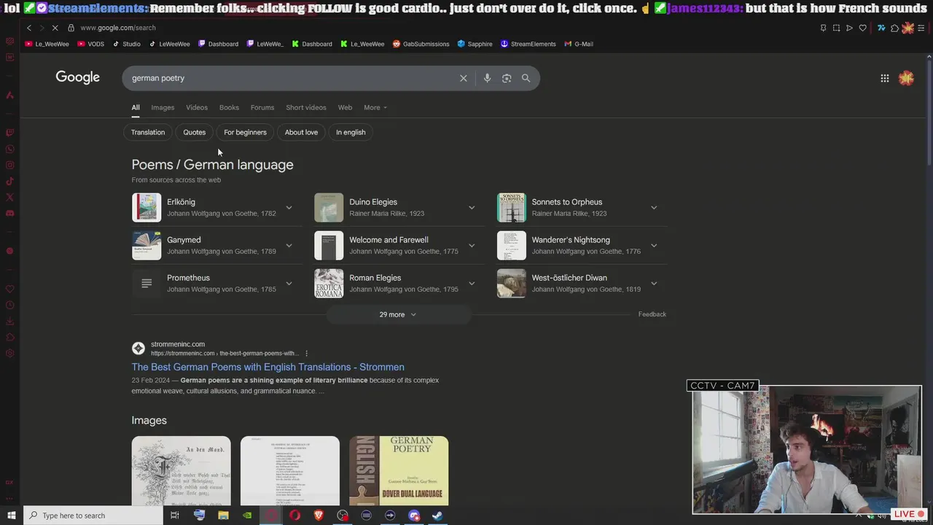The width and height of the screenshot is (933, 525).
Task: Switch to the Videos tab
Action: tap(197, 108)
